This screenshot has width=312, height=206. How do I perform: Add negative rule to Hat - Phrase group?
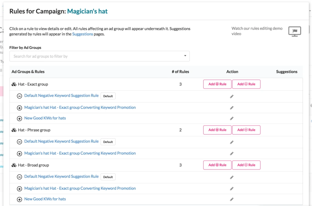246,130
